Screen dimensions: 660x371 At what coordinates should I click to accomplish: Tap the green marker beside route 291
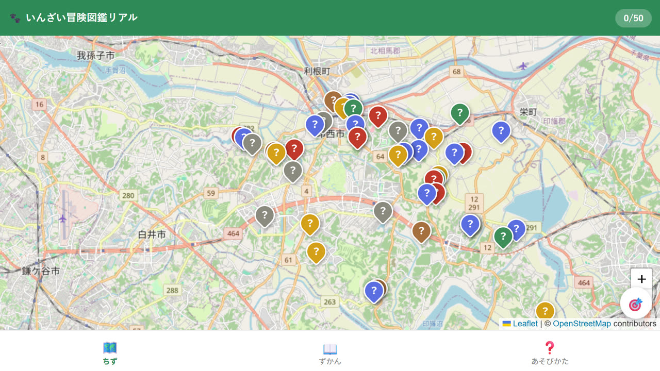(503, 237)
